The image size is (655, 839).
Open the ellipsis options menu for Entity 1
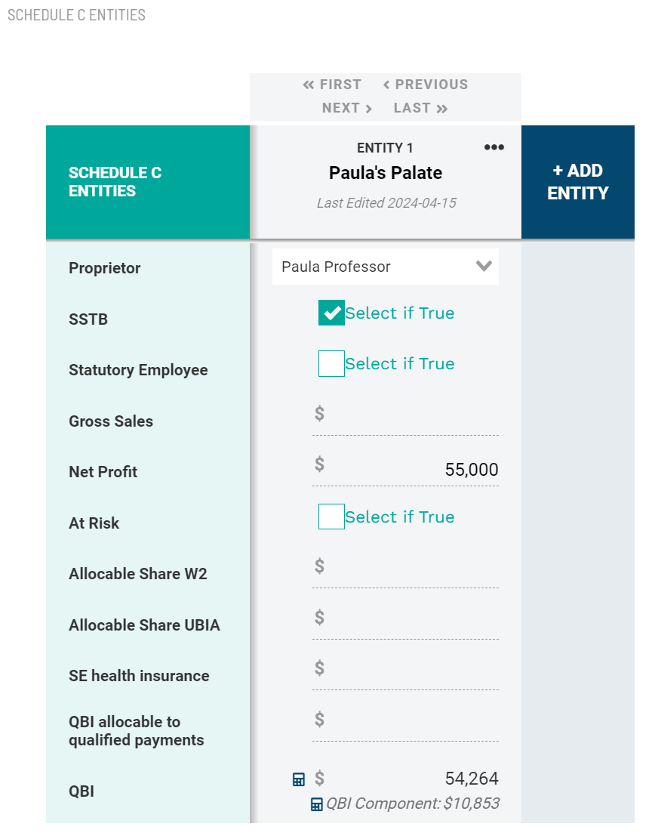pyautogui.click(x=494, y=147)
